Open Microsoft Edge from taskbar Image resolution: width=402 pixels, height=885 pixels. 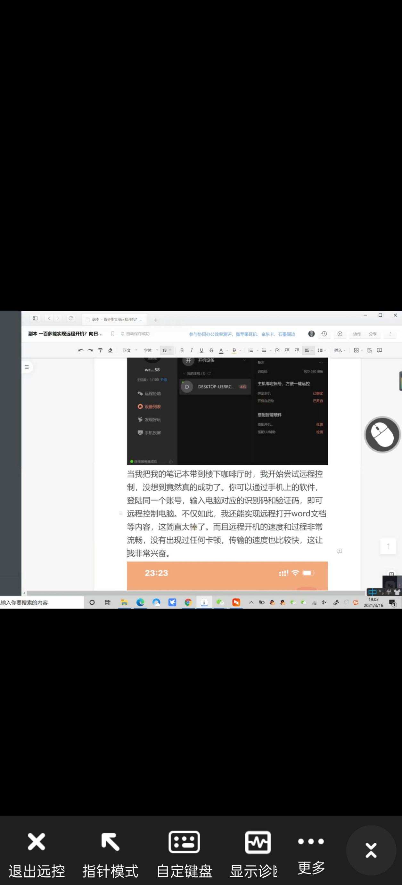[140, 602]
